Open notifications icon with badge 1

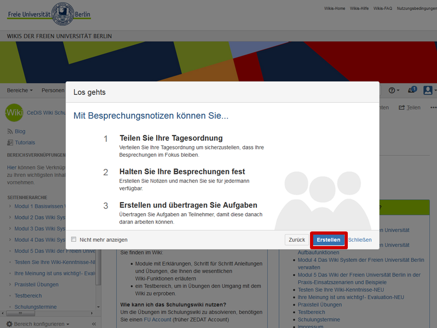tap(412, 90)
